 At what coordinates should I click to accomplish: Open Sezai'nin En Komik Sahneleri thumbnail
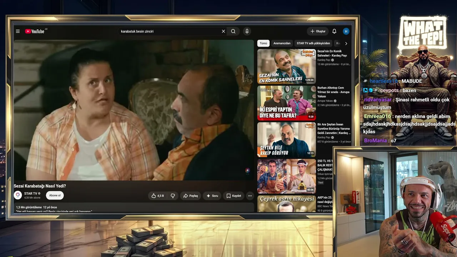click(x=287, y=66)
